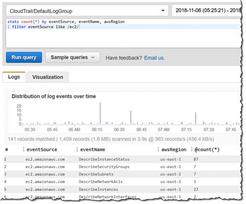Switch to the Visualization tab
Screen dimensions: 246x204
click(48, 77)
